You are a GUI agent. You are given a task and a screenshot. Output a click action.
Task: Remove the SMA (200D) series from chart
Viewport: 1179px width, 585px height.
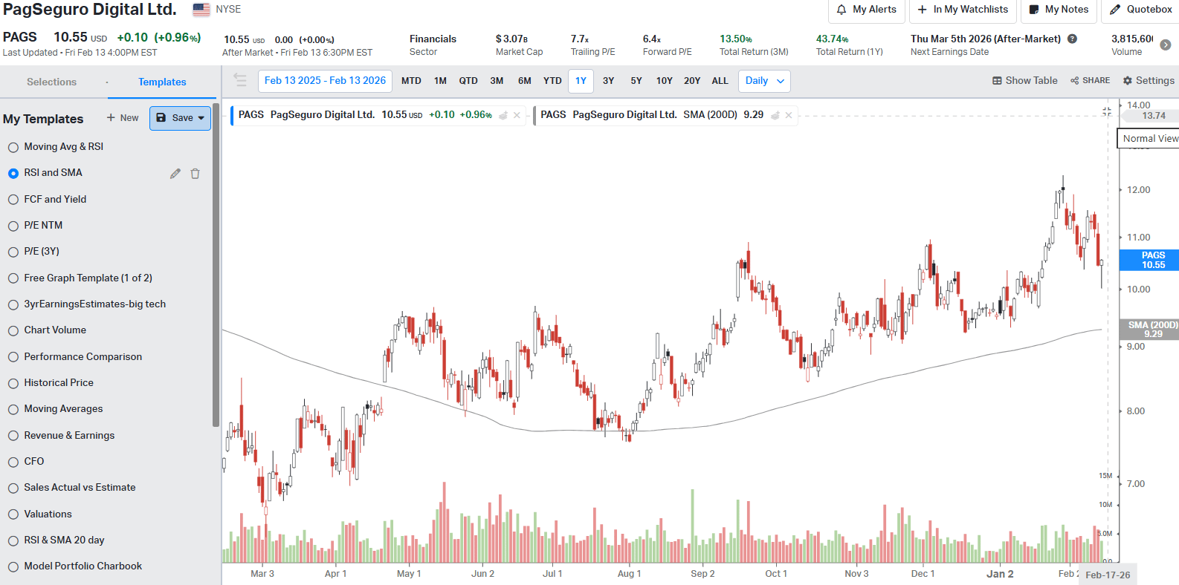coord(789,115)
